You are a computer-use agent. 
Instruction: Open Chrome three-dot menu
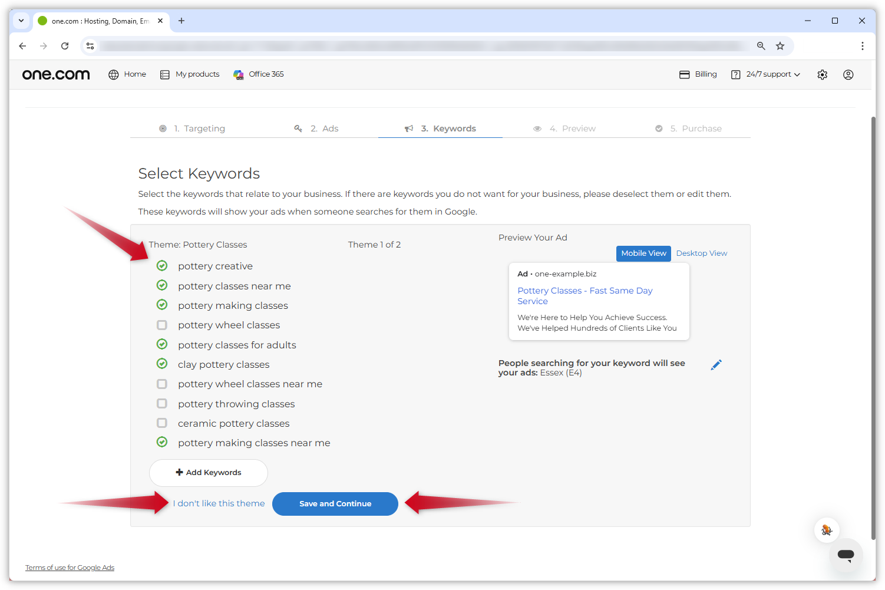[x=863, y=46]
